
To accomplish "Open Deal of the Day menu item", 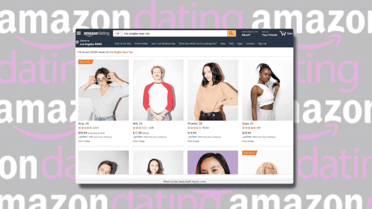I will (123, 43).
